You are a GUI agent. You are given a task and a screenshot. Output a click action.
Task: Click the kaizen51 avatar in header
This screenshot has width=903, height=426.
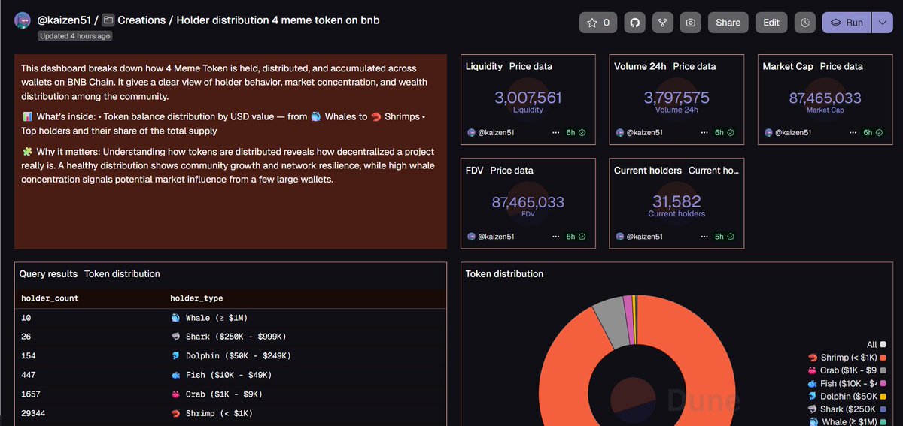coord(23,21)
